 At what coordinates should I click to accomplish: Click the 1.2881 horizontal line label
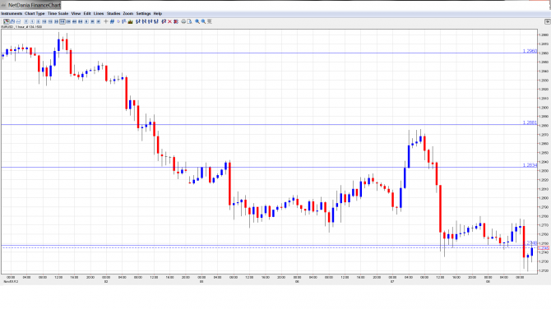pos(530,122)
